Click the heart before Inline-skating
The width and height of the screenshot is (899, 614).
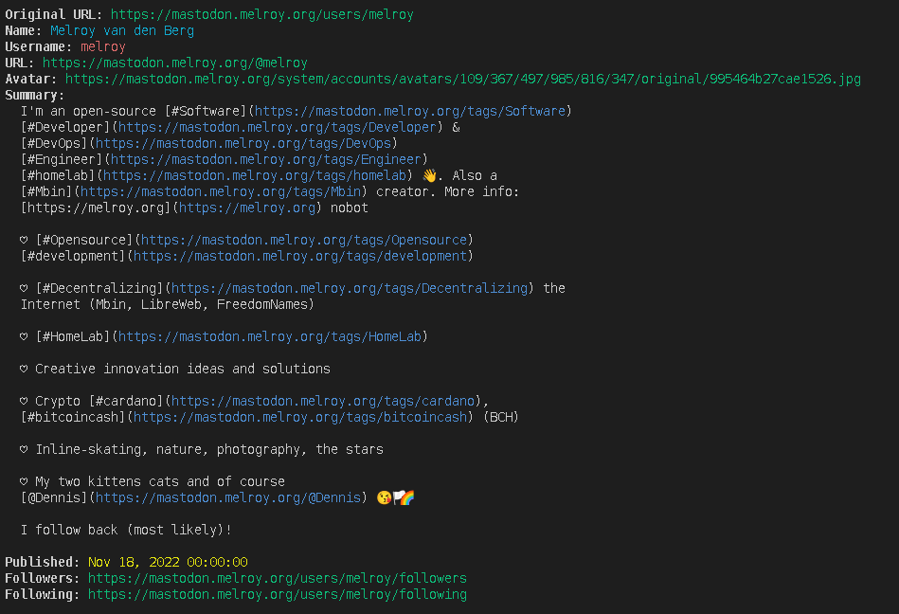[24, 449]
